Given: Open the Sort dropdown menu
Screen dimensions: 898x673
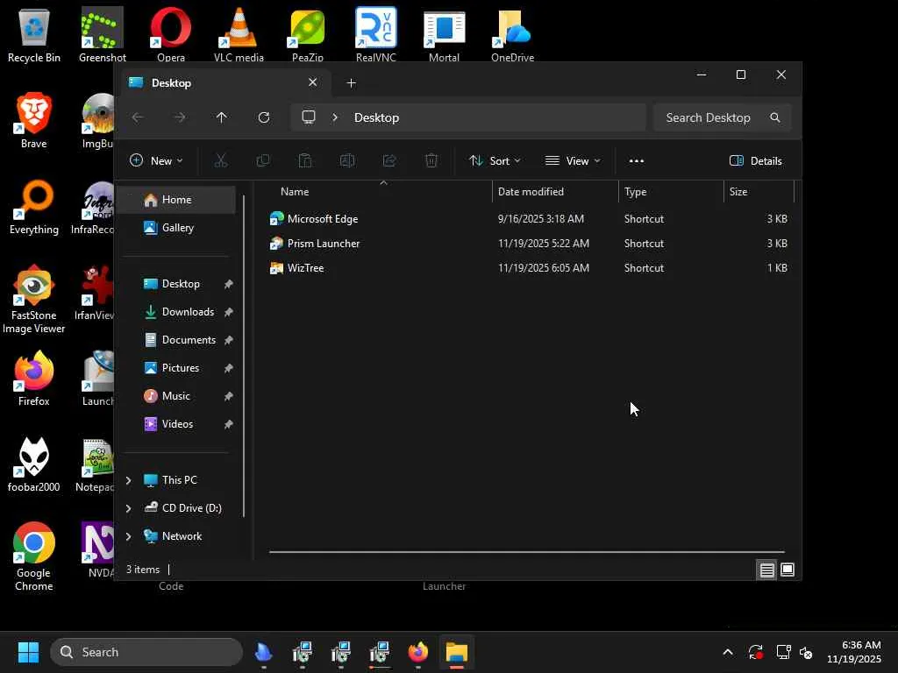Looking at the screenshot, I should tap(495, 160).
